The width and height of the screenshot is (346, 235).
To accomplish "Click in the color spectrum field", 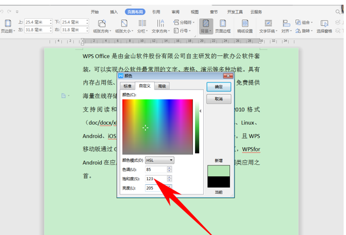I will pos(157,127).
